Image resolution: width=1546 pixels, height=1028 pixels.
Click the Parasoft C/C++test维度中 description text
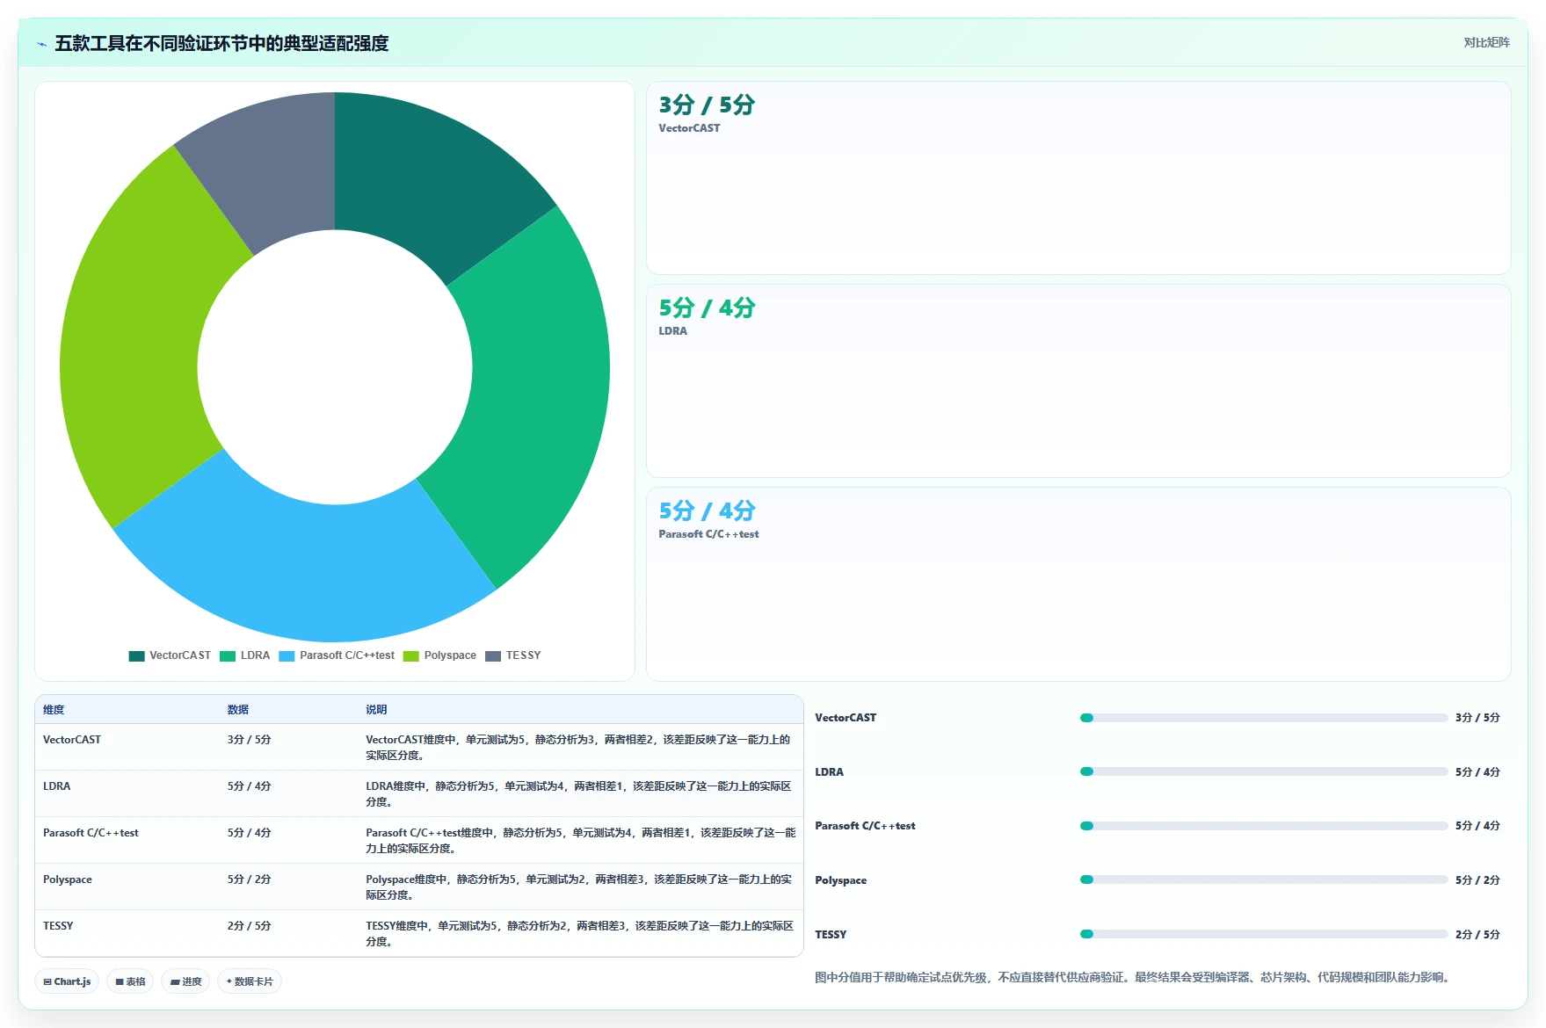click(x=581, y=841)
